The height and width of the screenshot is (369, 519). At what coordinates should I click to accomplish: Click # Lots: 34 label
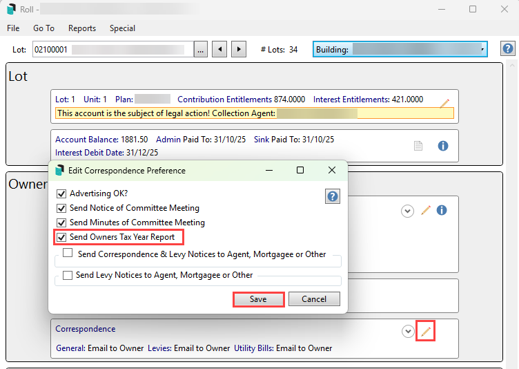coord(279,50)
